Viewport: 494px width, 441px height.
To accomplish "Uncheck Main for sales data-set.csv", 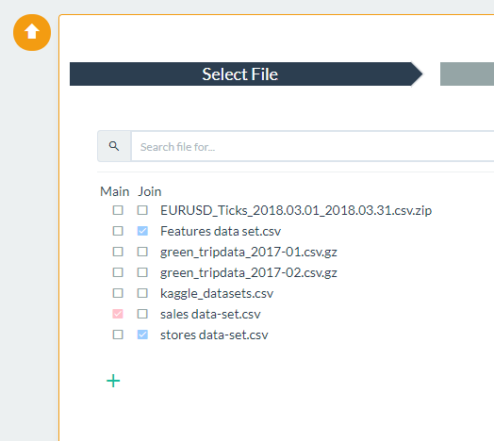I will 118,314.
